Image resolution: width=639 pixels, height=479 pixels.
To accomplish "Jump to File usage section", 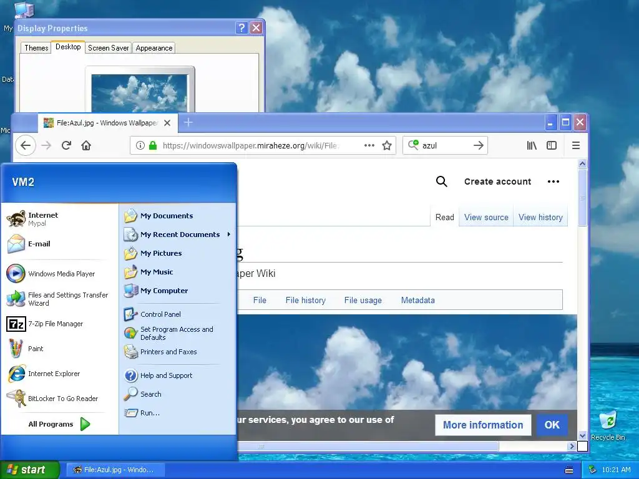I will tap(363, 300).
